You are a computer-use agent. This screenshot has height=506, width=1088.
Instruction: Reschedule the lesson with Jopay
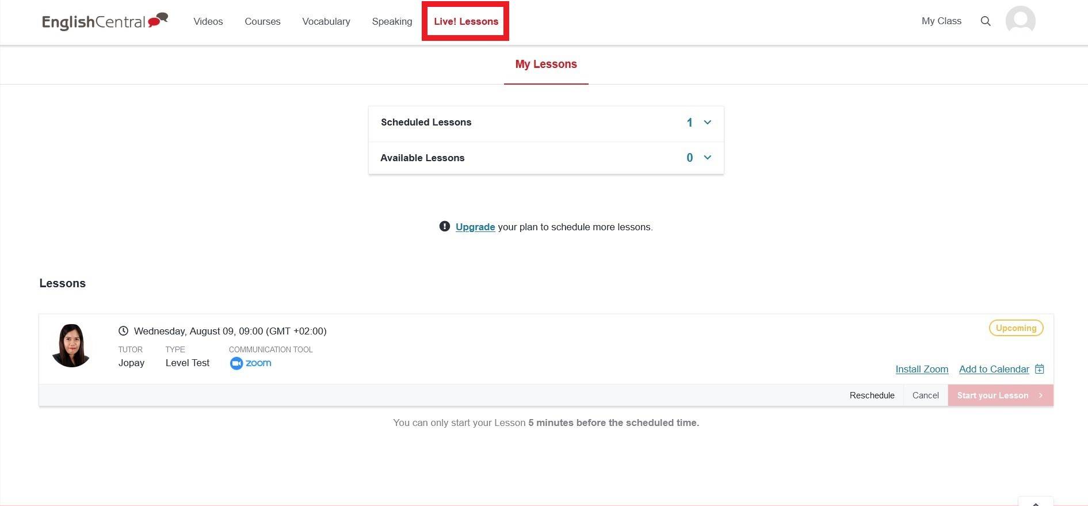click(x=872, y=395)
